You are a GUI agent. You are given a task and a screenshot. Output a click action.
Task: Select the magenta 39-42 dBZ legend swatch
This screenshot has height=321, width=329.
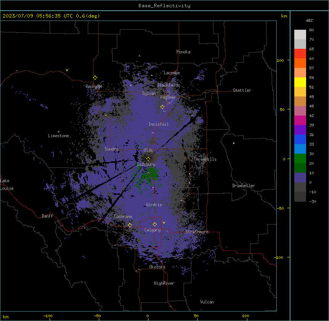coord(300,120)
